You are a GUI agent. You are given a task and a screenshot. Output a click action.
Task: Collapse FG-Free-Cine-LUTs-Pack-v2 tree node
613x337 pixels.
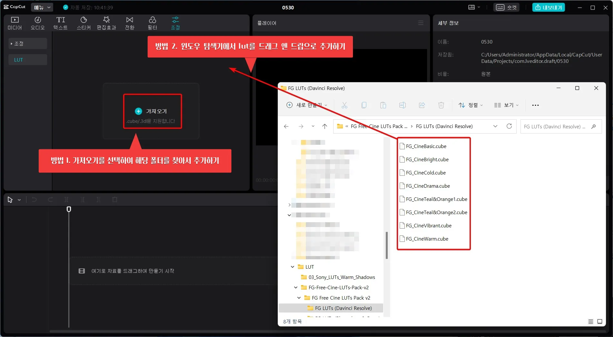(x=296, y=287)
